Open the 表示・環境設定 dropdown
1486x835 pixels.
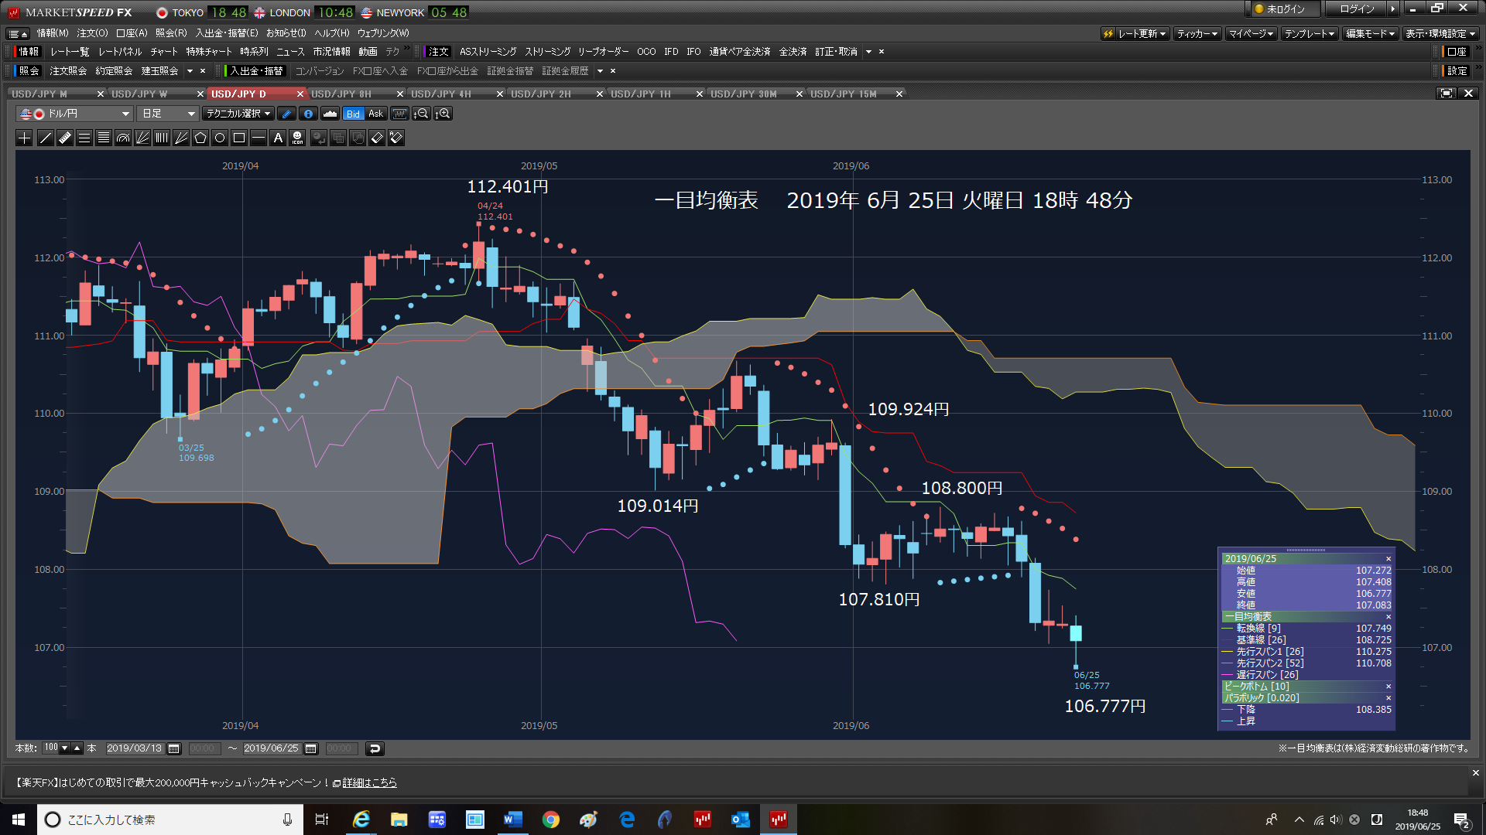coord(1440,34)
